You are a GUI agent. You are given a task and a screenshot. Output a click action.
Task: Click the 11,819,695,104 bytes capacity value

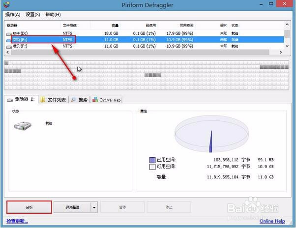click(223, 177)
